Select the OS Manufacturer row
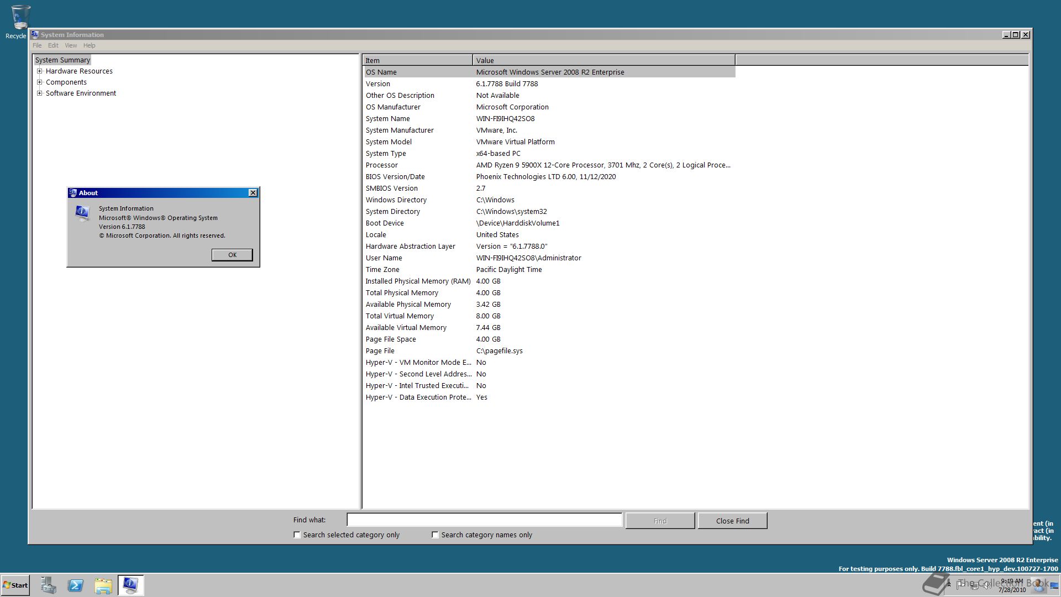 (549, 107)
